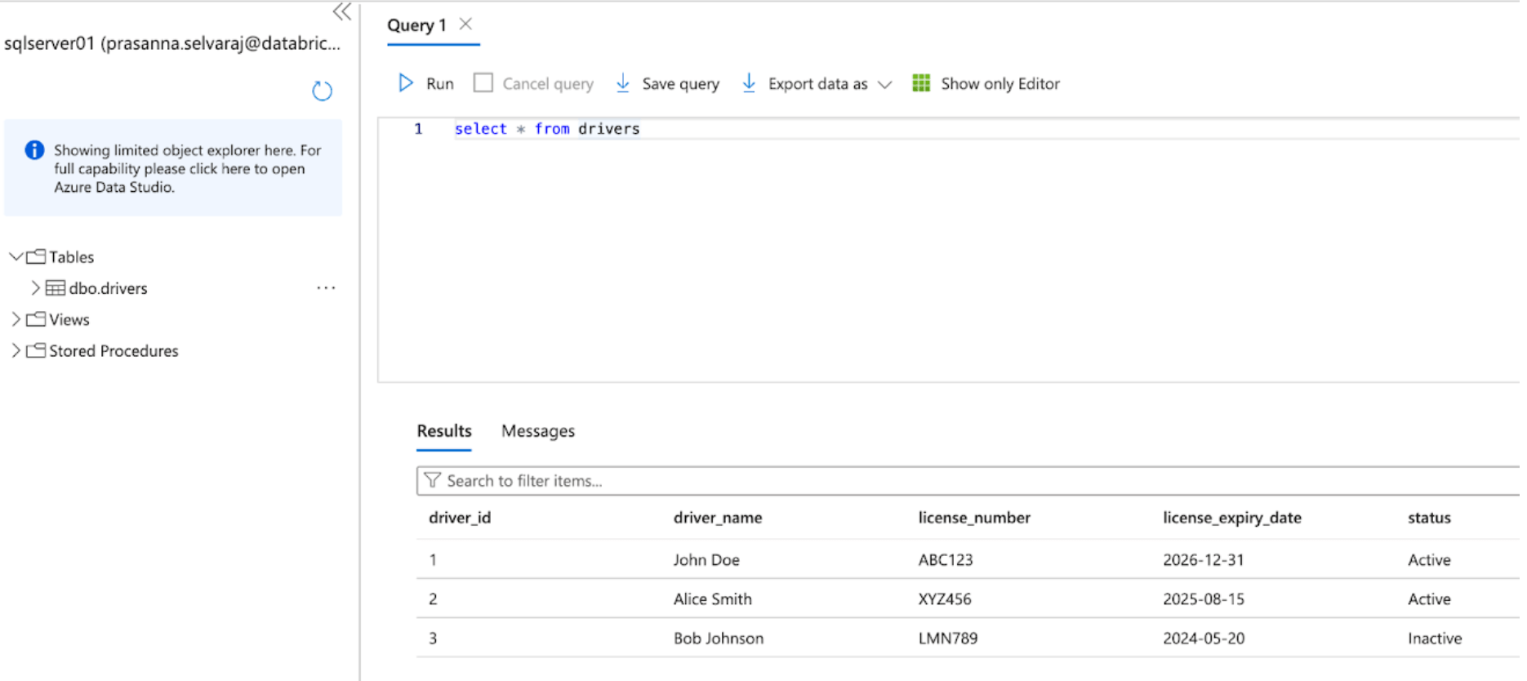Click the ABC123 license cell
The width and height of the screenshot is (1527, 681).
click(x=946, y=560)
